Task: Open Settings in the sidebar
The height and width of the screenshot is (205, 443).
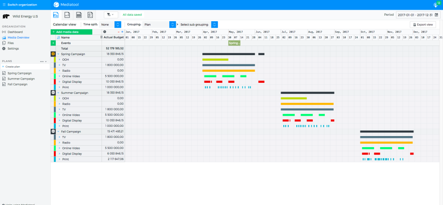Action: tap(13, 48)
